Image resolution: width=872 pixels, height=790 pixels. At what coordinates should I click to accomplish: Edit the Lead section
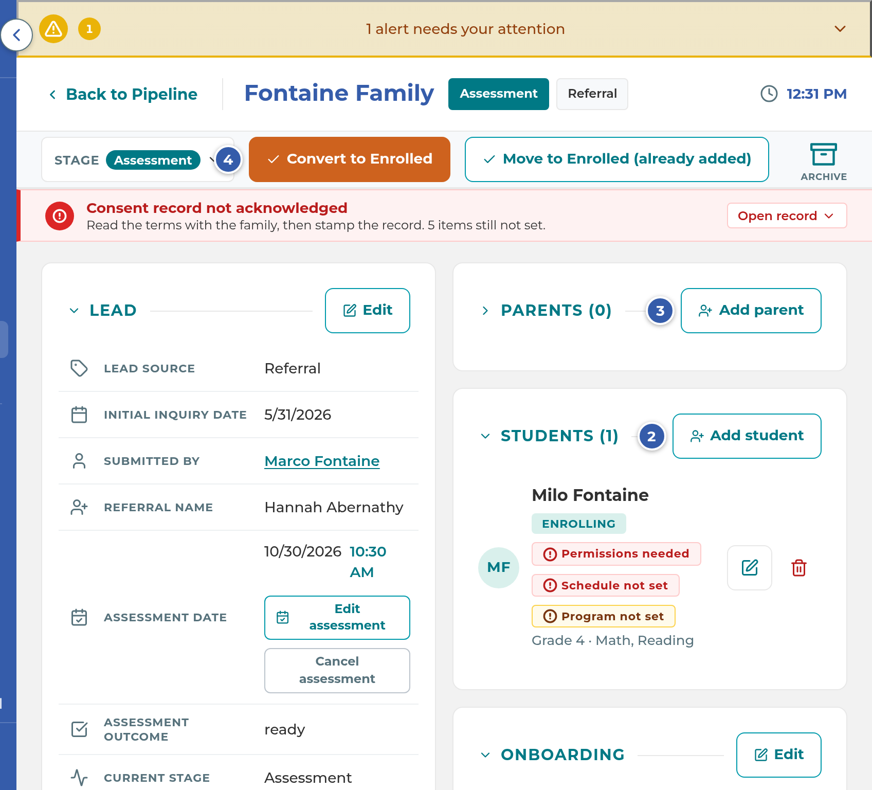(368, 311)
